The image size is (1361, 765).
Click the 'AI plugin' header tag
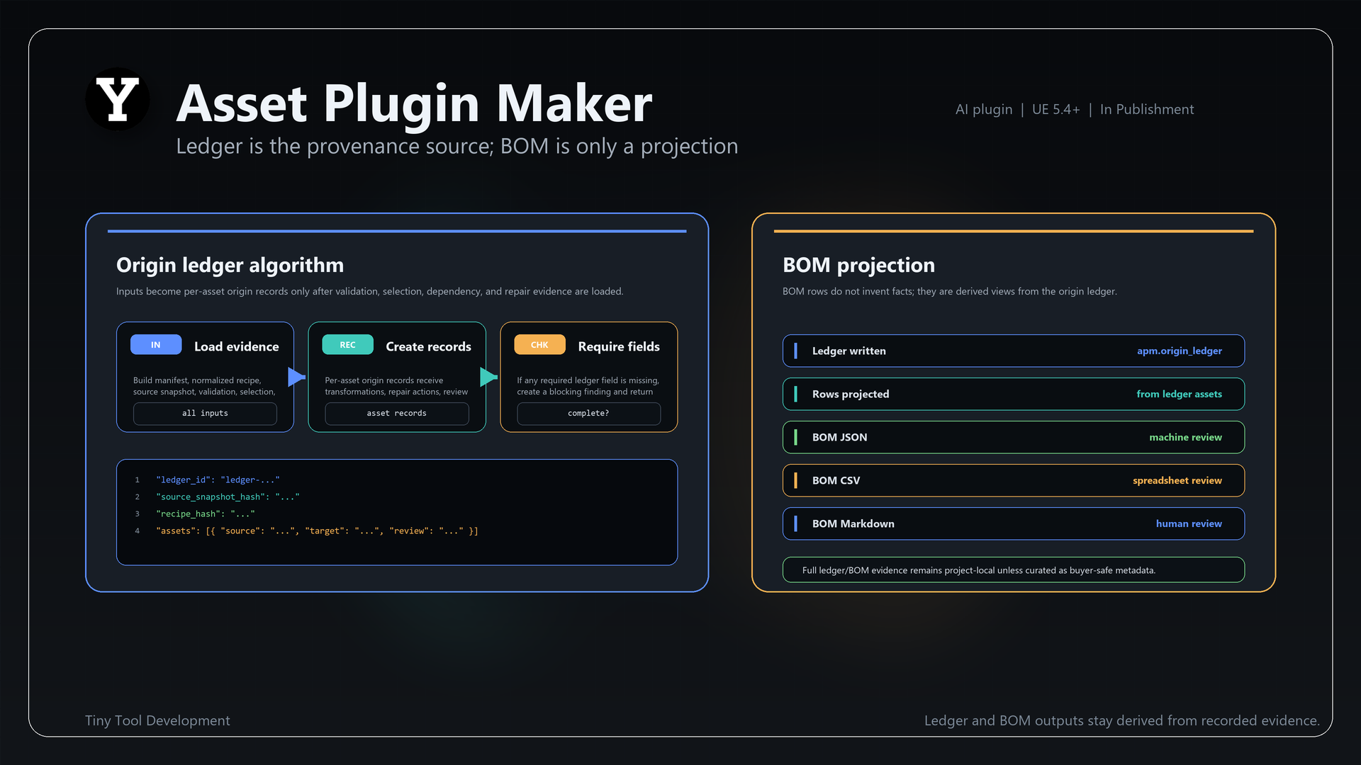(x=984, y=109)
